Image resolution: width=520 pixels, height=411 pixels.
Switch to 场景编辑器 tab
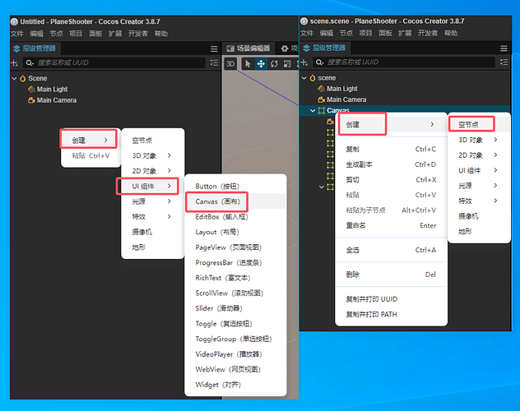point(248,48)
